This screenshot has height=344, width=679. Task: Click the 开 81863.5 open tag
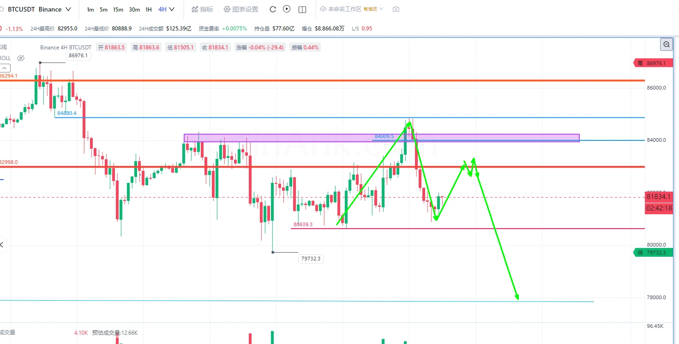[x=111, y=47]
